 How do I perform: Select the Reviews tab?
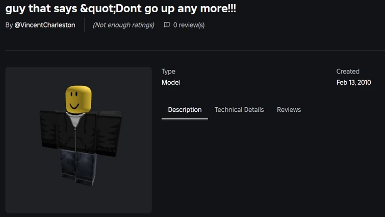[289, 110]
